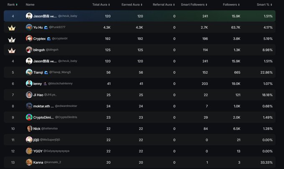The height and width of the screenshot is (169, 284).
Task: Open j0j0's profile avatar
Action: (29, 140)
